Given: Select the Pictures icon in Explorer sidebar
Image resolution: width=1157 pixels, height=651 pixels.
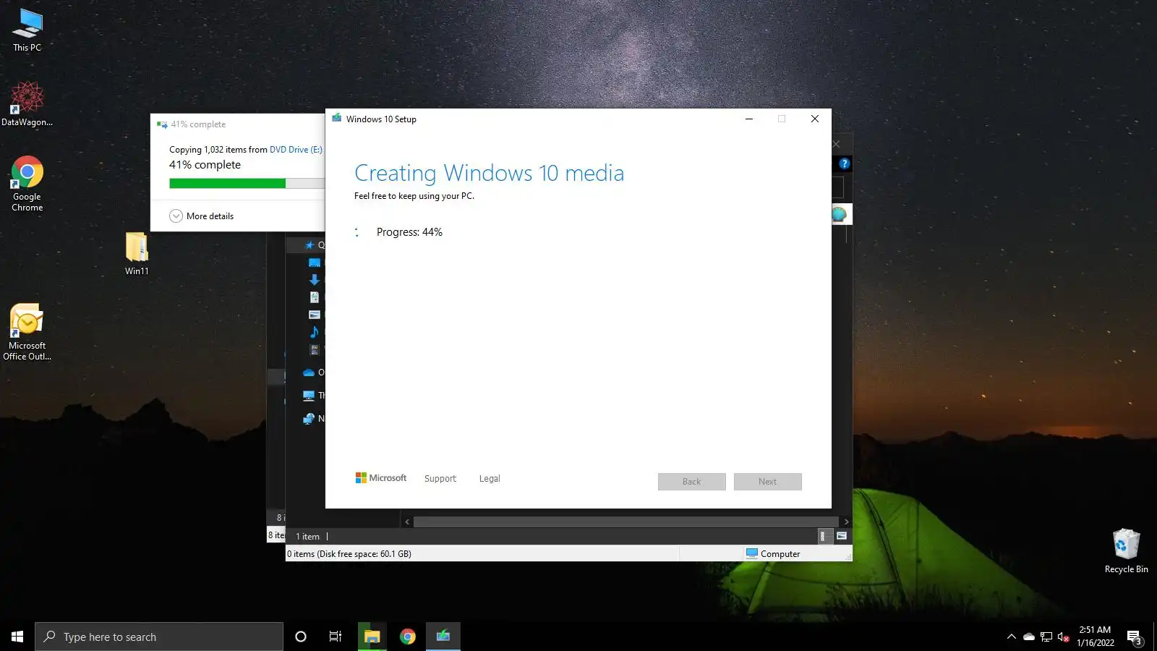Looking at the screenshot, I should [x=315, y=315].
